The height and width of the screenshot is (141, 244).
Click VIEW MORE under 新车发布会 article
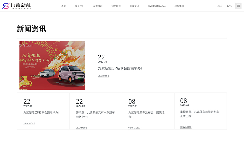[x=134, y=128]
